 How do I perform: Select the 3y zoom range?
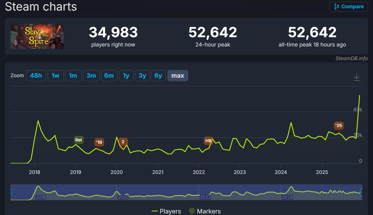(x=142, y=76)
